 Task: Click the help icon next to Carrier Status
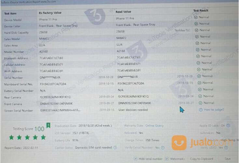click(115, 147)
